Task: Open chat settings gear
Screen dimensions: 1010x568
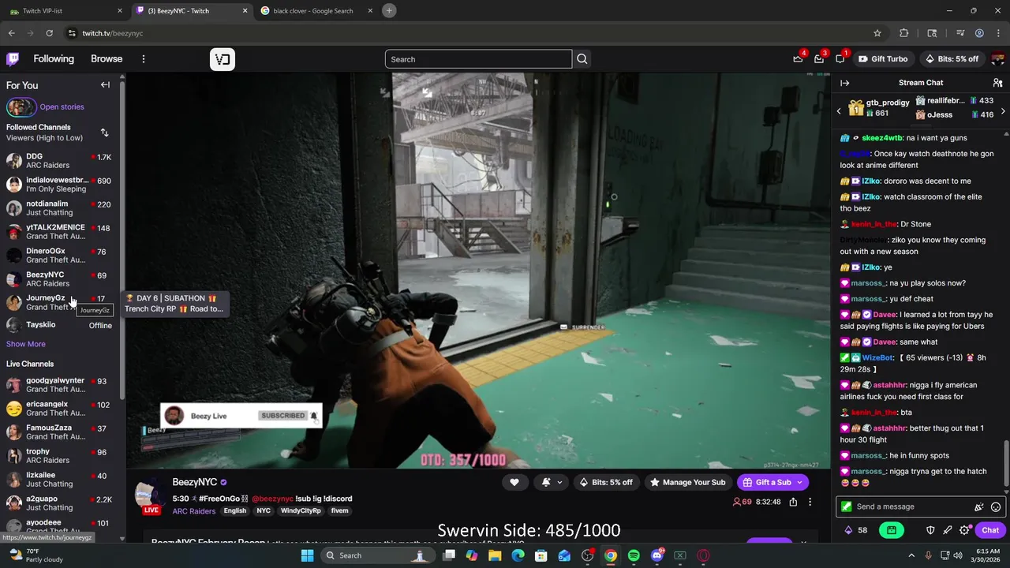Action: pyautogui.click(x=964, y=530)
